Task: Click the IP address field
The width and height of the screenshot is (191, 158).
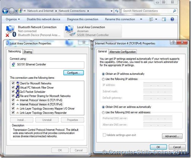Action: [x=158, y=85]
